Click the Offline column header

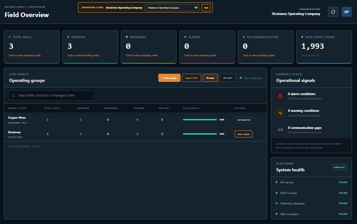[x=164, y=108]
